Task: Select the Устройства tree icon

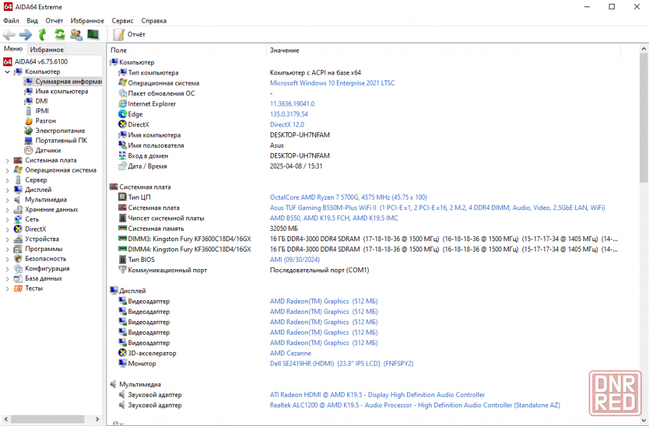Action: [x=18, y=239]
